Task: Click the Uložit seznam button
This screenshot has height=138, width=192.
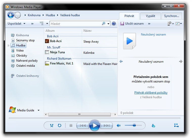Action: [x=132, y=24]
